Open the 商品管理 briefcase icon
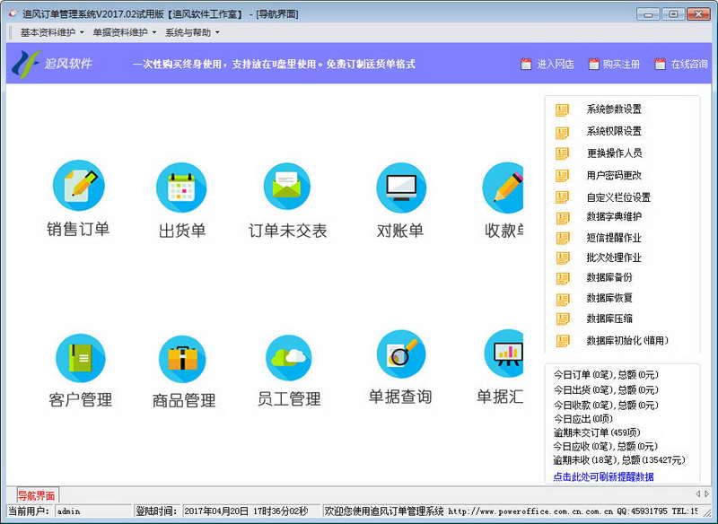Image resolution: width=718 pixels, height=524 pixels. click(182, 359)
